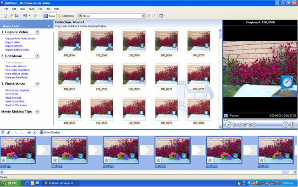Click Make an AutoMovie link
The height and width of the screenshot is (187, 298).
(x=17, y=77)
